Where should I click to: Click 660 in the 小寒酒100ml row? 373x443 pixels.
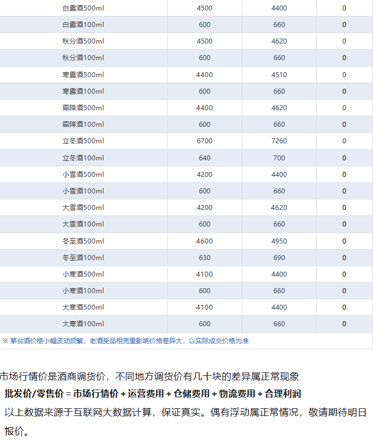279,291
